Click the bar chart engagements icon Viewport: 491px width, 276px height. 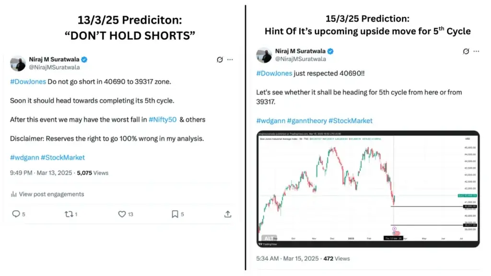pyautogui.click(x=13, y=194)
